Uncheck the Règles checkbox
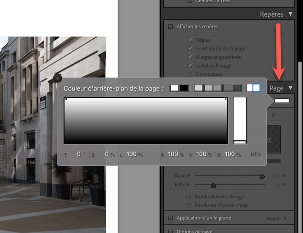The height and width of the screenshot is (233, 303). (x=190, y=40)
